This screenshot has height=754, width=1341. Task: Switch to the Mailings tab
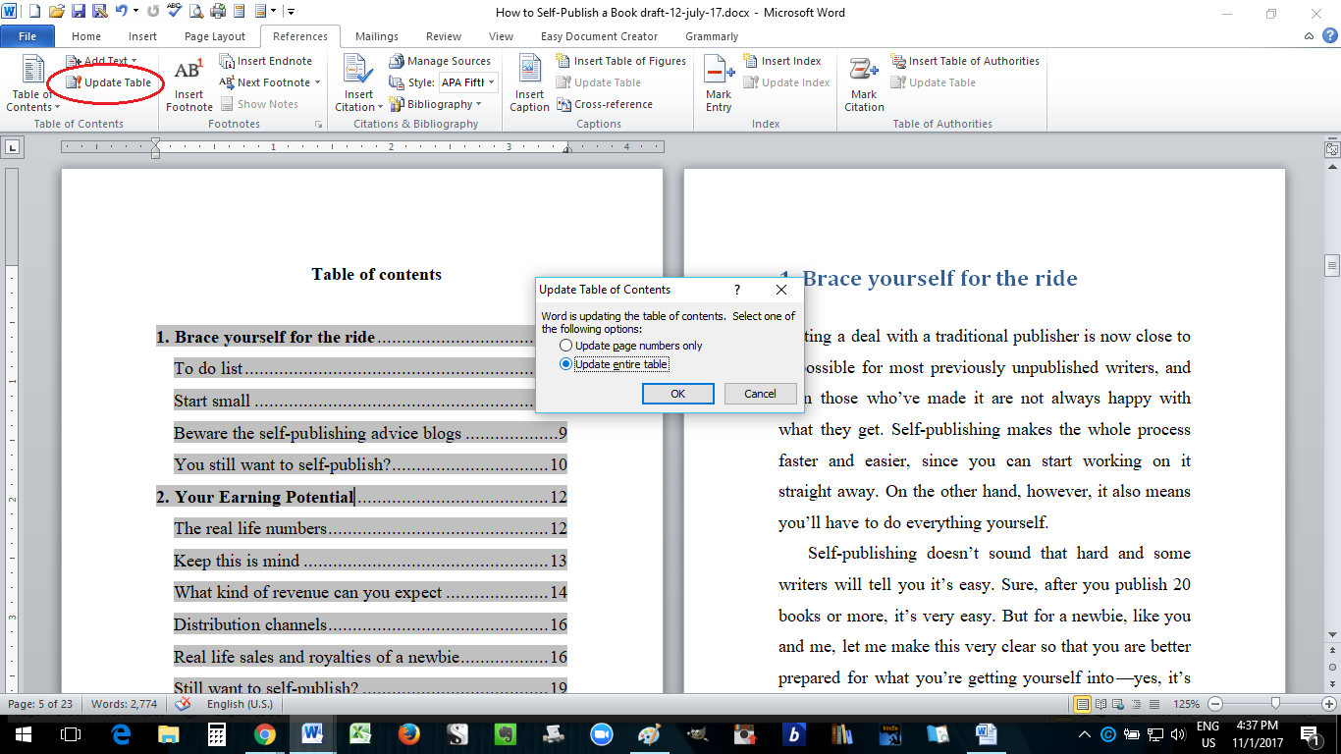377,36
